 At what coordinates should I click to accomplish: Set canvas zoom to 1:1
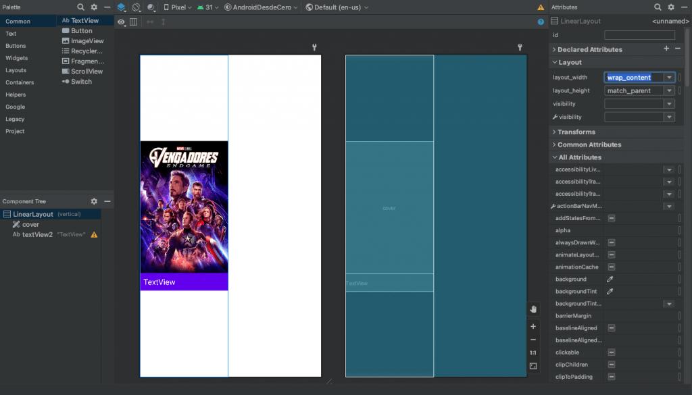tap(533, 352)
